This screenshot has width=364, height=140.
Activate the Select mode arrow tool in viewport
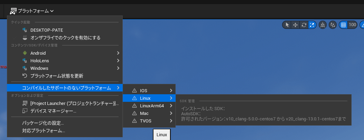coord(287,25)
